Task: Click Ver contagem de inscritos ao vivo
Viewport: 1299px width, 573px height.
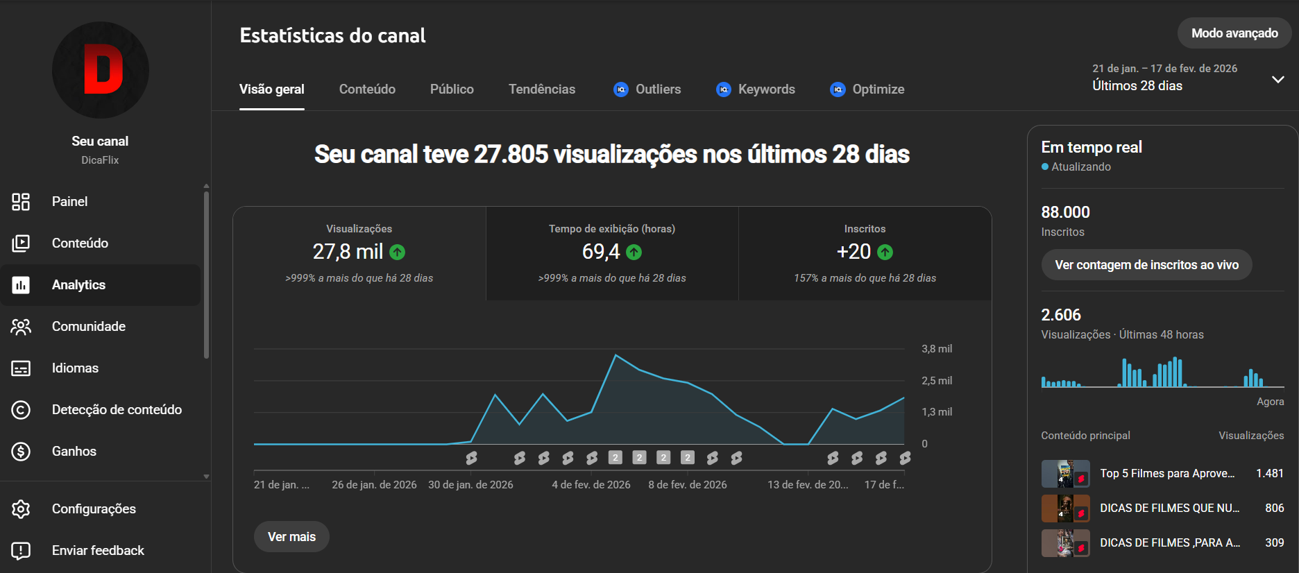Action: coord(1146,265)
